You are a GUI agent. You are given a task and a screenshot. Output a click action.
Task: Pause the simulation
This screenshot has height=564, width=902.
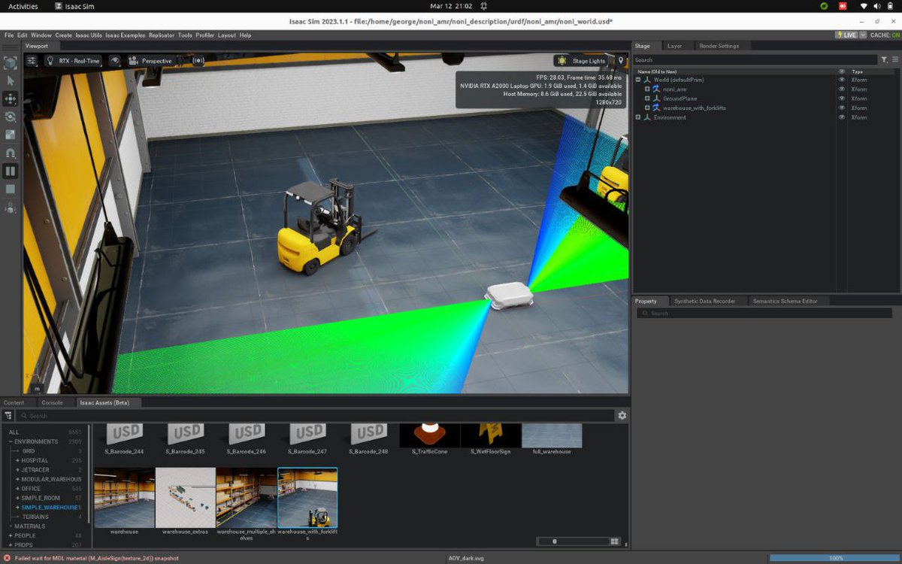click(x=11, y=171)
